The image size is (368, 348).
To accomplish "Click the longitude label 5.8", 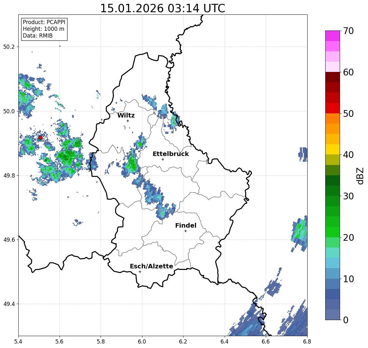I will (x=101, y=342).
